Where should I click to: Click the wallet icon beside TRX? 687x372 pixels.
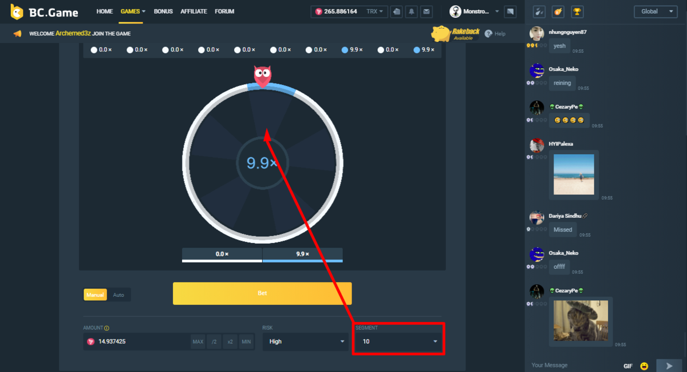point(396,11)
